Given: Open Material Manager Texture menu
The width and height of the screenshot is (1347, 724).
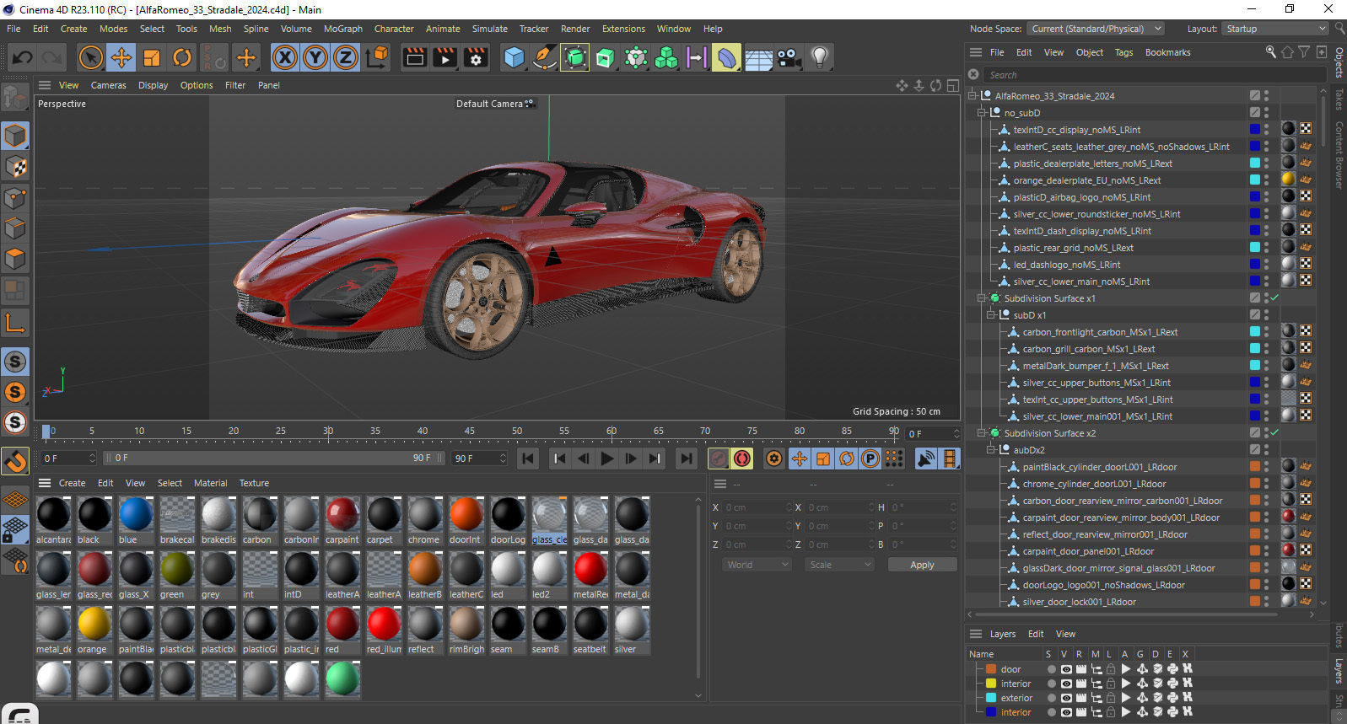Looking at the screenshot, I should click(254, 483).
